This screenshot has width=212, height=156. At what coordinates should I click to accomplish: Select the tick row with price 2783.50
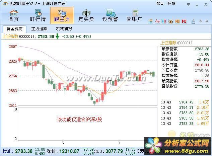(x=185, y=118)
